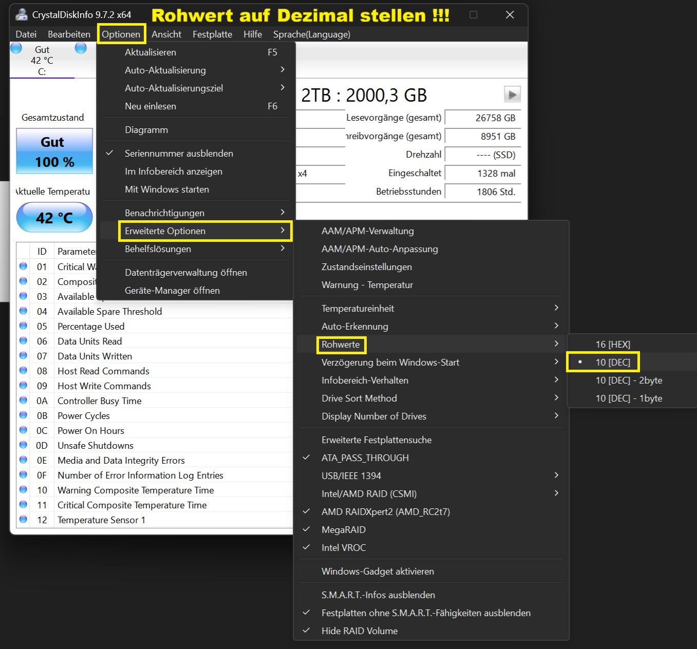This screenshot has width=697, height=649.
Task: Toggle Festplatten ohne S.M.A.R.T.-Fähigkeiten ausblenden
Action: [431, 613]
